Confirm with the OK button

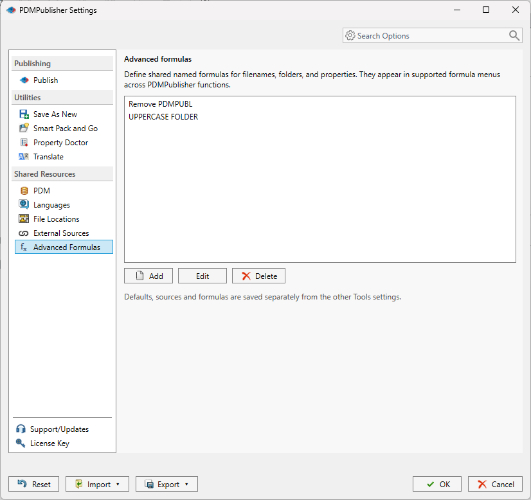(x=437, y=484)
